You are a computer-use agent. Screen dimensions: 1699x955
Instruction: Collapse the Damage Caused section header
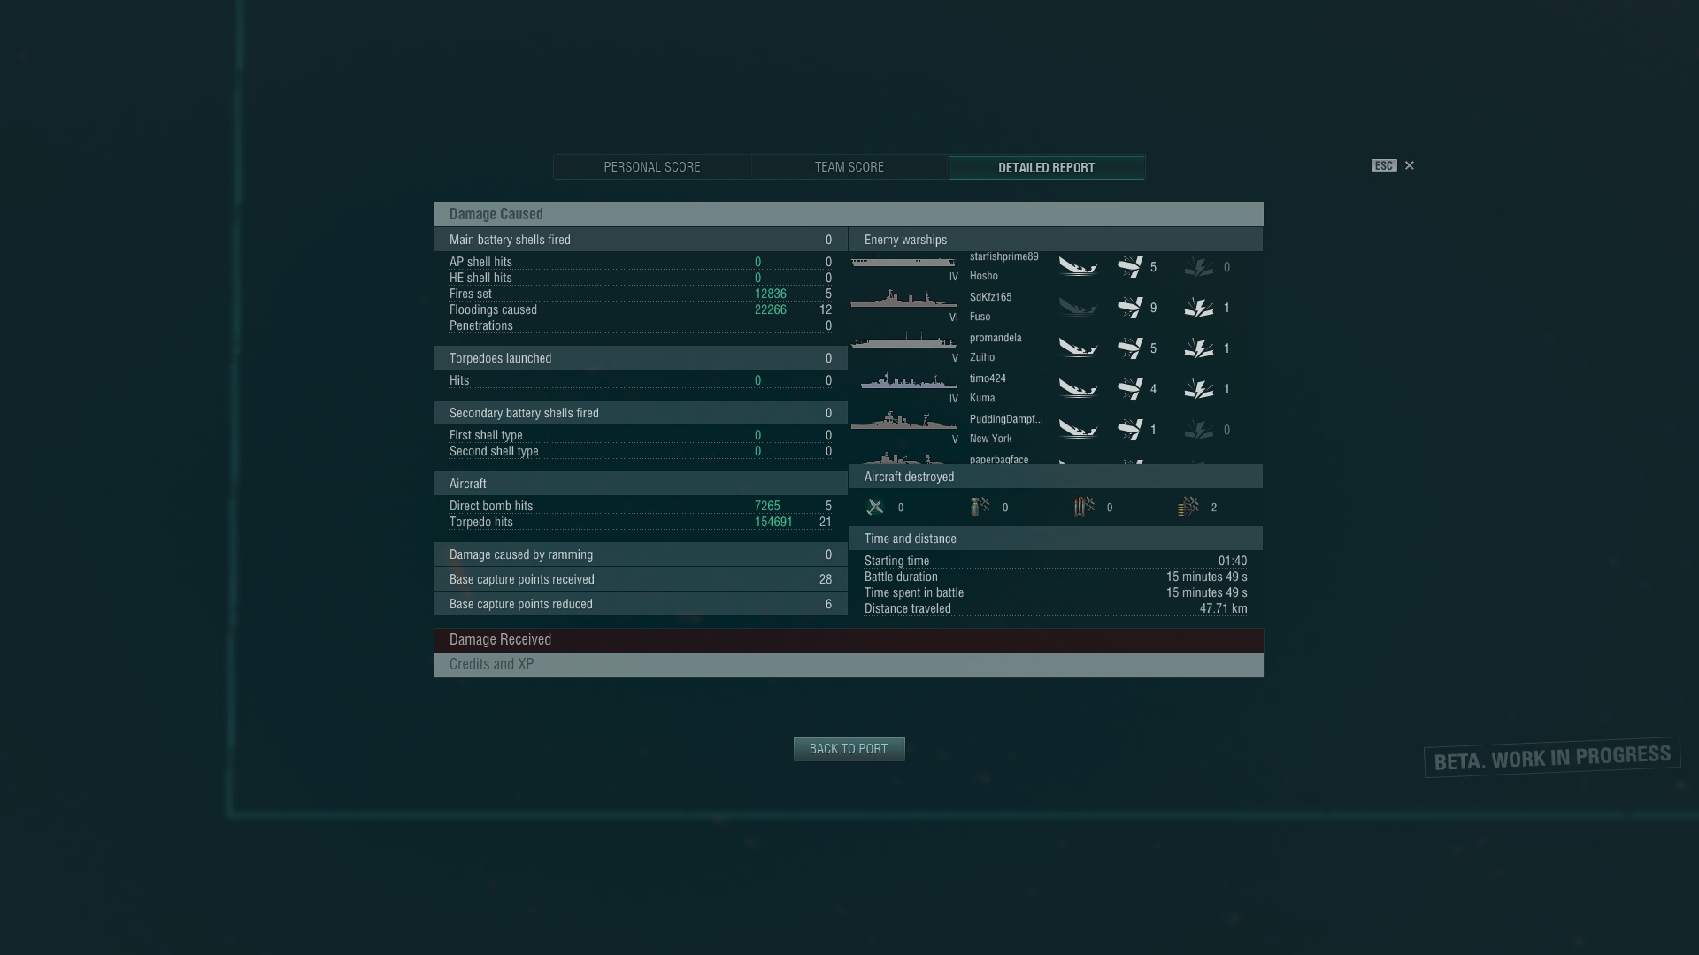(849, 214)
